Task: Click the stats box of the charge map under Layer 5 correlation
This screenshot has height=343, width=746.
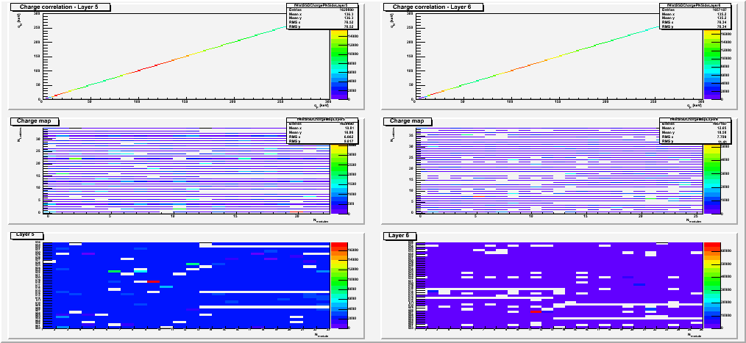Action: coord(322,131)
